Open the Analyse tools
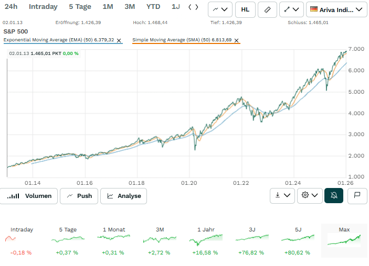This screenshot has height=266, width=369. pyautogui.click(x=124, y=196)
